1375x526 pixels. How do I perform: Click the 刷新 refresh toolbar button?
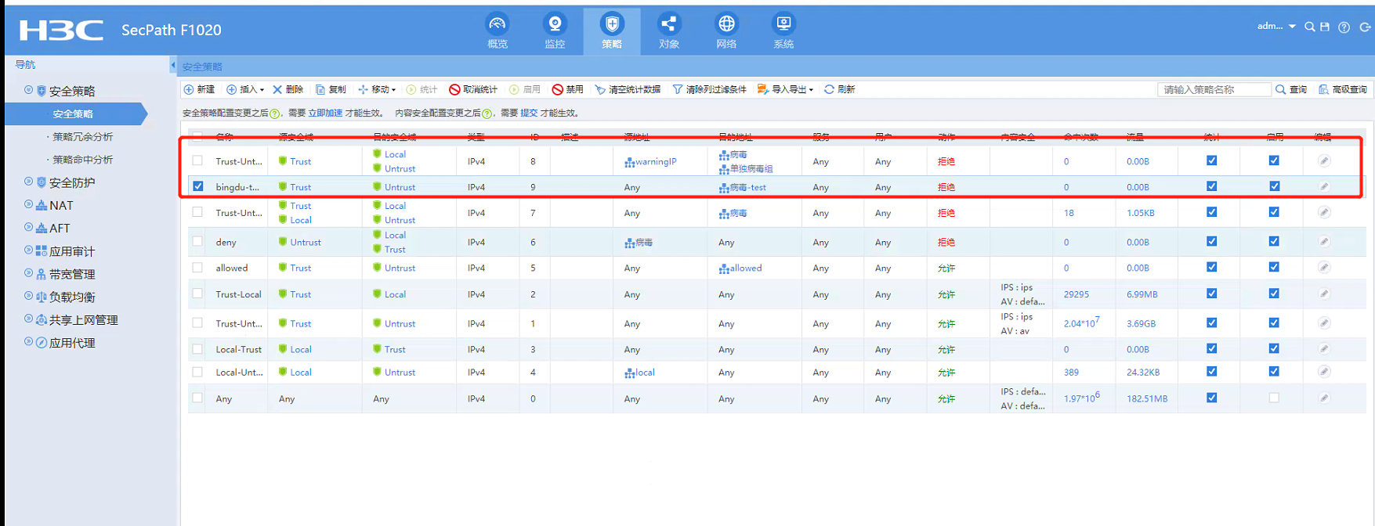point(839,89)
